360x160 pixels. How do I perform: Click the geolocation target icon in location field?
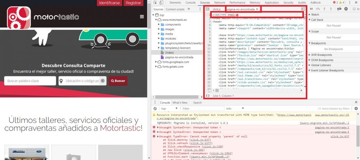point(103,81)
